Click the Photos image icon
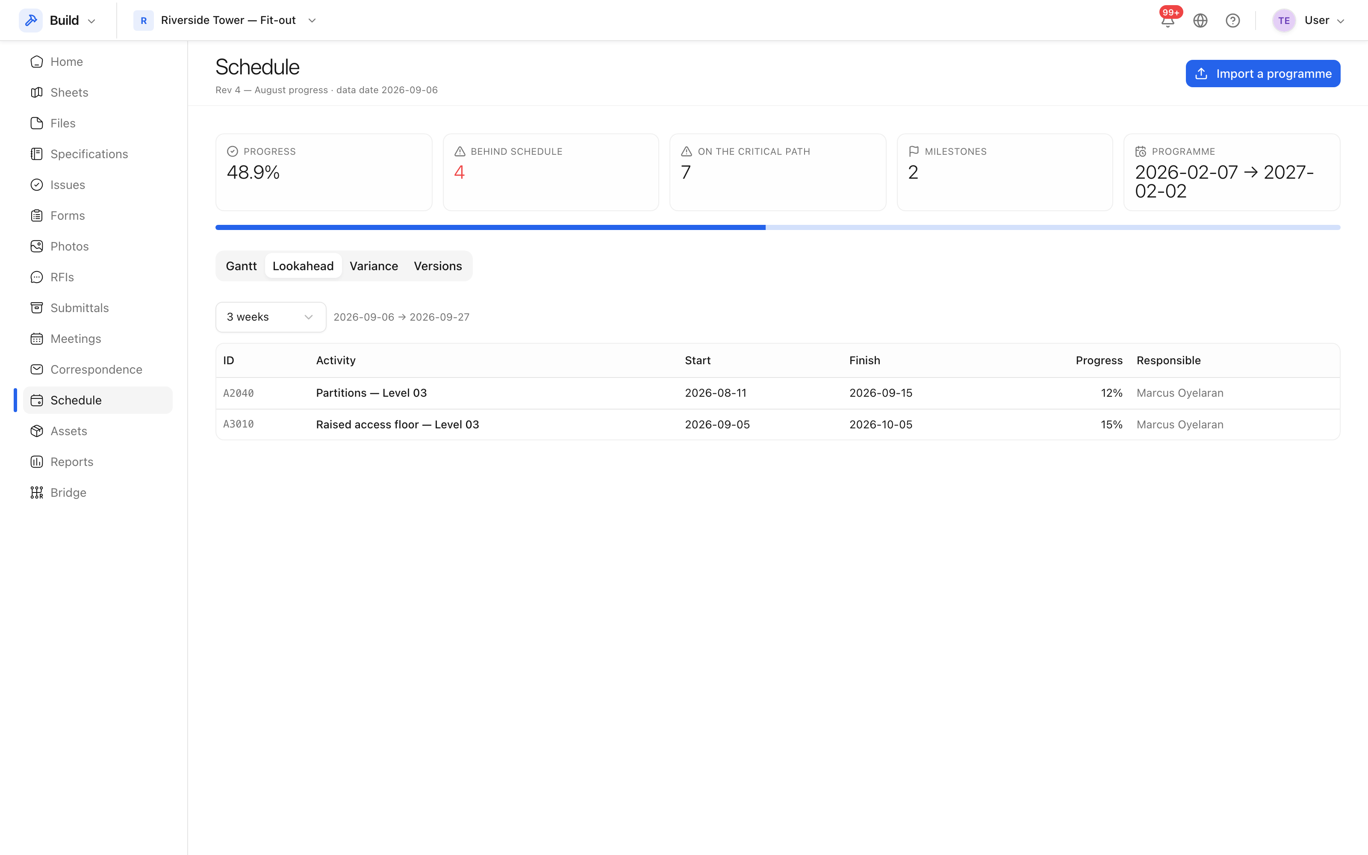The image size is (1368, 855). 37,246
